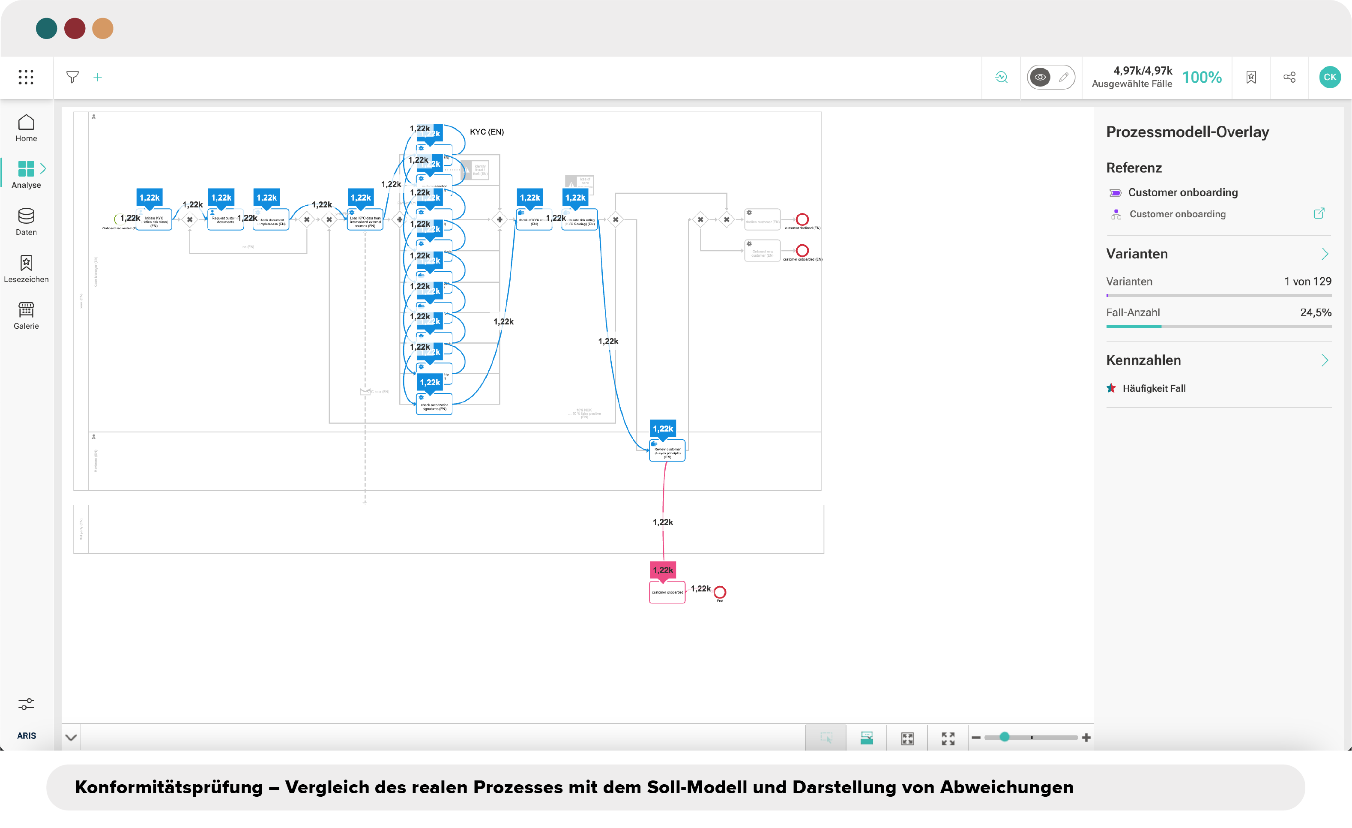Open the CK user avatar menu
This screenshot has width=1352, height=828.
point(1330,78)
